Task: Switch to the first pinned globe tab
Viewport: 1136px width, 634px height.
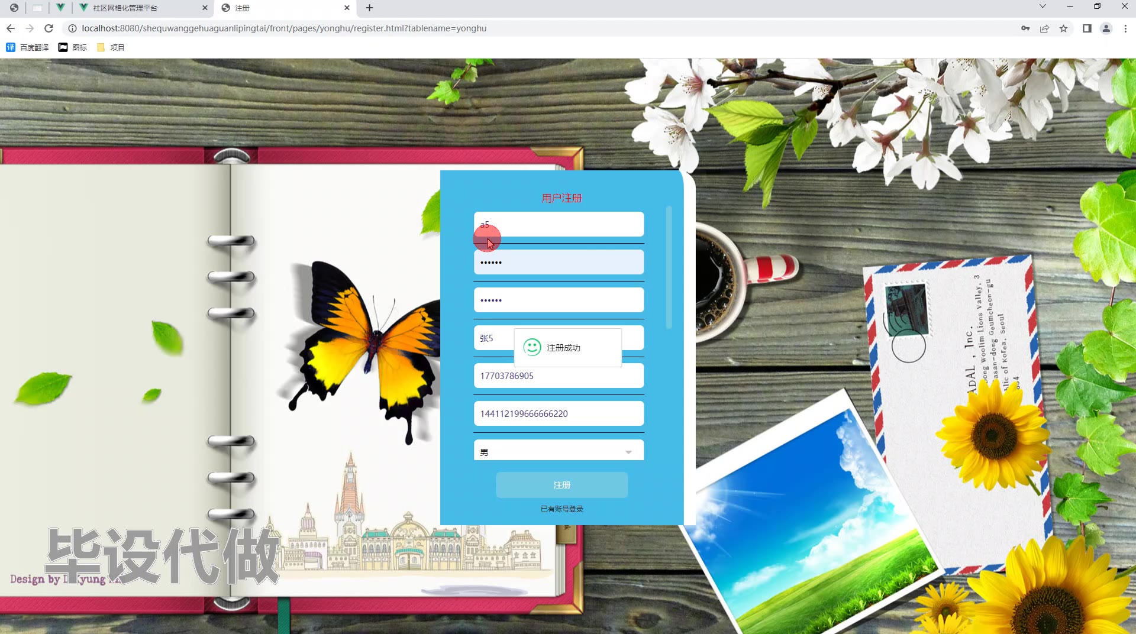Action: click(14, 8)
